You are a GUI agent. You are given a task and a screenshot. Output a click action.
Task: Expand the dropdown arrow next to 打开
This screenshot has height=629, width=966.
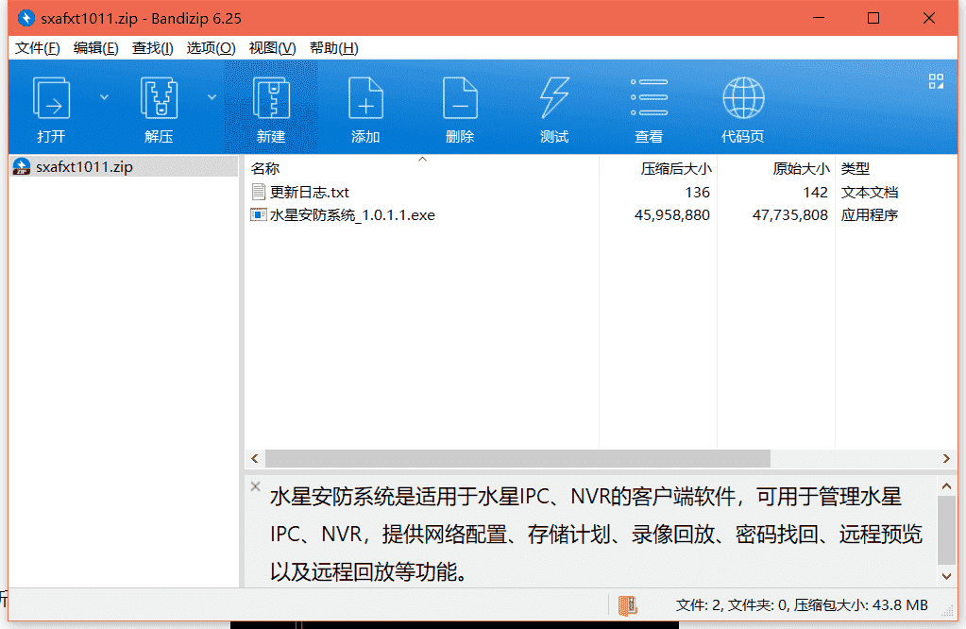tap(104, 97)
